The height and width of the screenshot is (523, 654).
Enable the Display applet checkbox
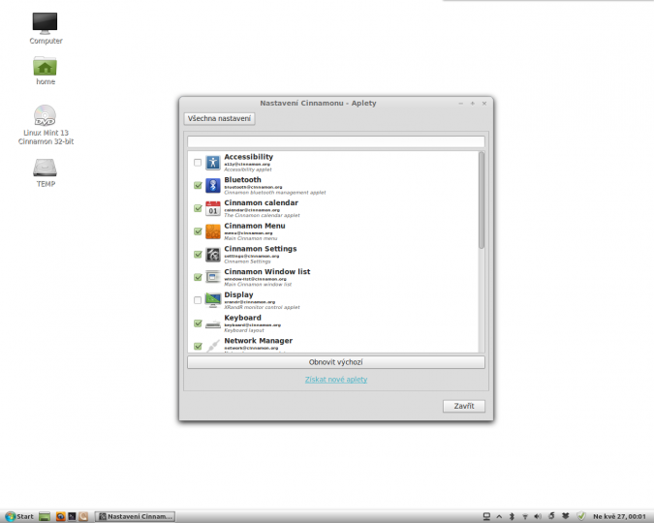198,300
